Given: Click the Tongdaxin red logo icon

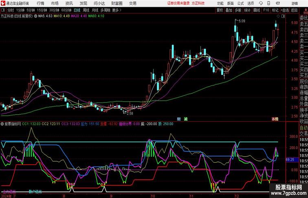Looking at the screenshot, I should point(3,3).
